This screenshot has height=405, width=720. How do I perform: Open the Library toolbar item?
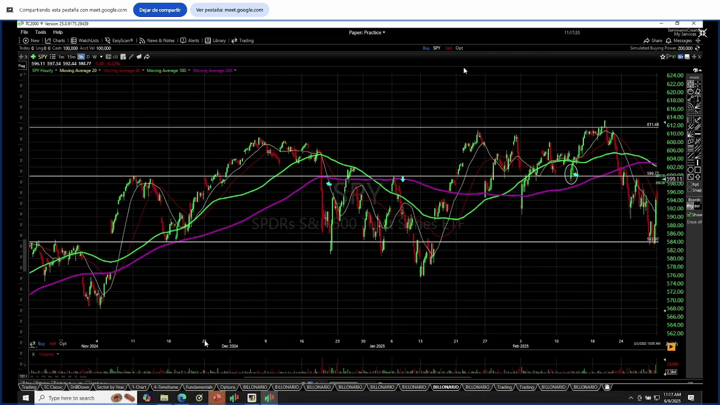[215, 40]
